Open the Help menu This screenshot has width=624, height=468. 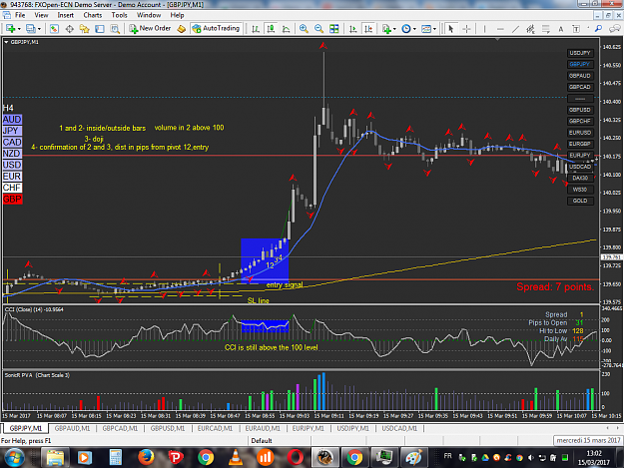pos(177,15)
